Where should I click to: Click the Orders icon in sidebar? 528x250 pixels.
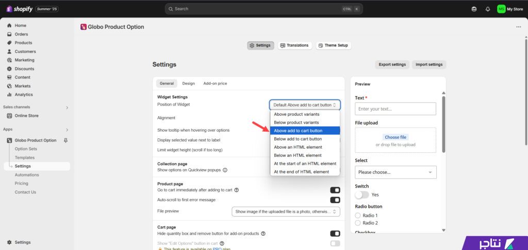9,34
